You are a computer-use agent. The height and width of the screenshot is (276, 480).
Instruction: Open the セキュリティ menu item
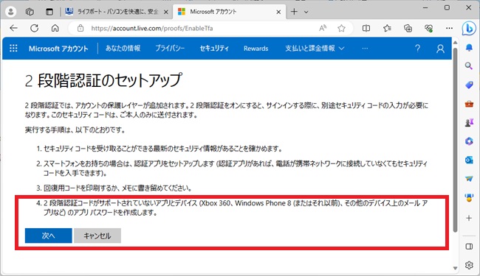214,48
